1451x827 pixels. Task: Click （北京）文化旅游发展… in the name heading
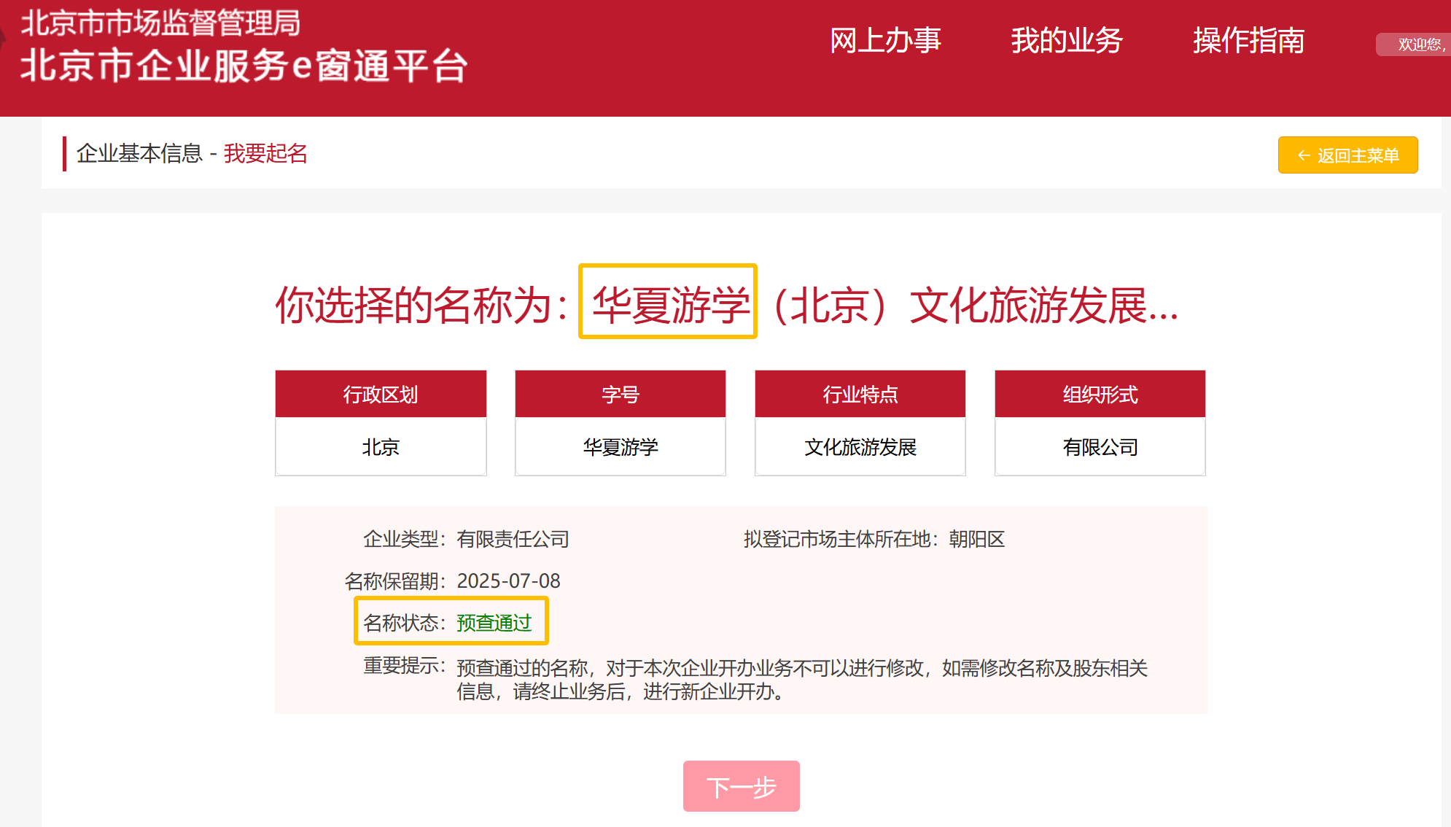coord(974,305)
